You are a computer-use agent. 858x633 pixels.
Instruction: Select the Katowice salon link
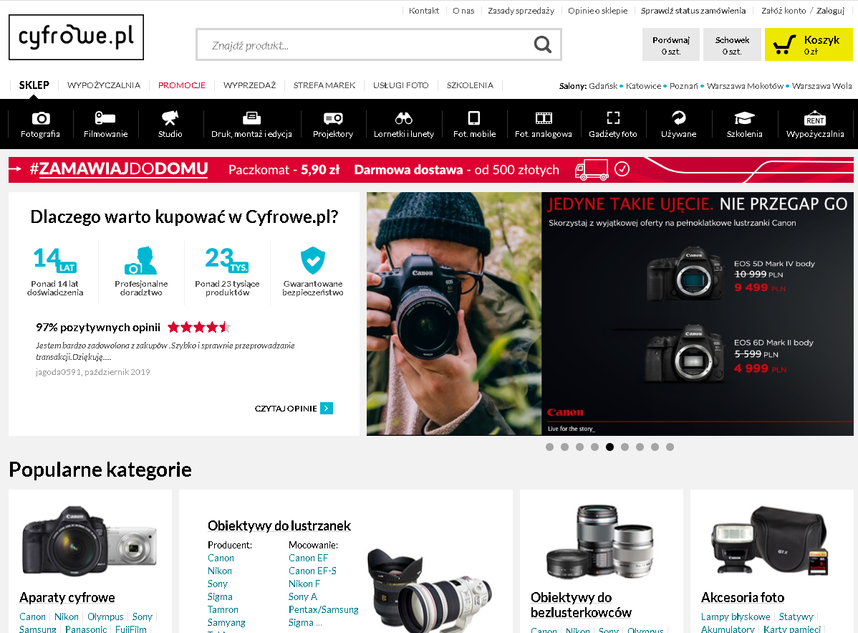click(x=643, y=86)
